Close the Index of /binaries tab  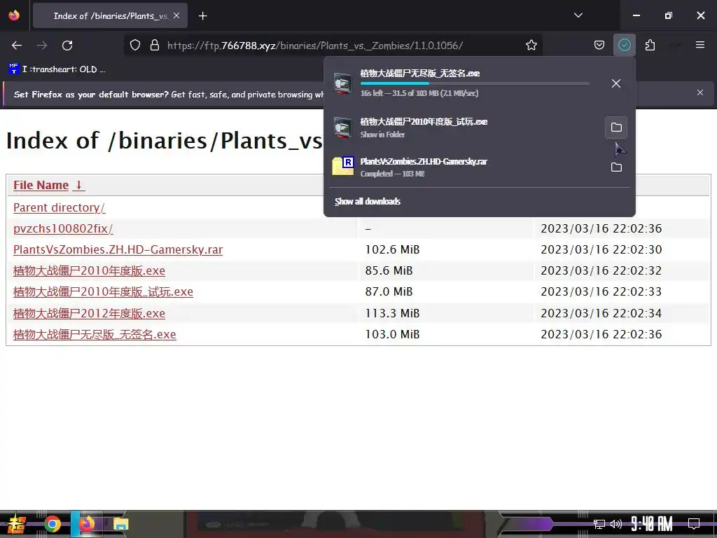click(x=176, y=16)
